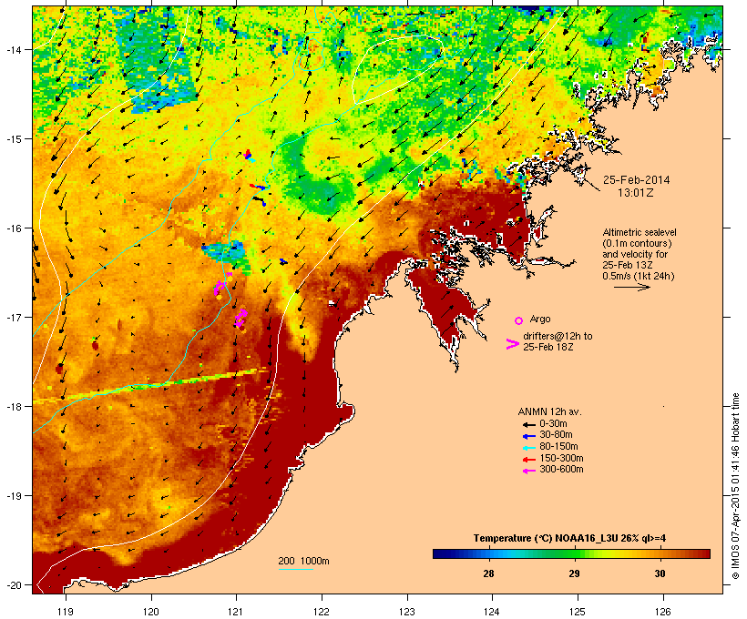Click the Argo legend label
Viewport: 747px width, 619px height.
click(540, 319)
